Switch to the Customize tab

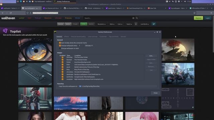click(x=103, y=37)
